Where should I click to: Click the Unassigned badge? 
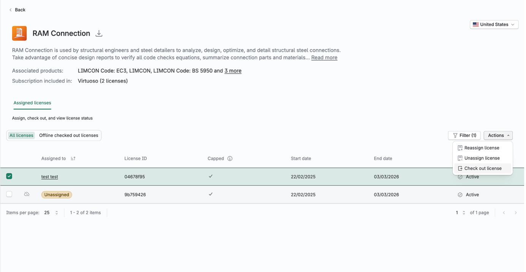(x=57, y=195)
